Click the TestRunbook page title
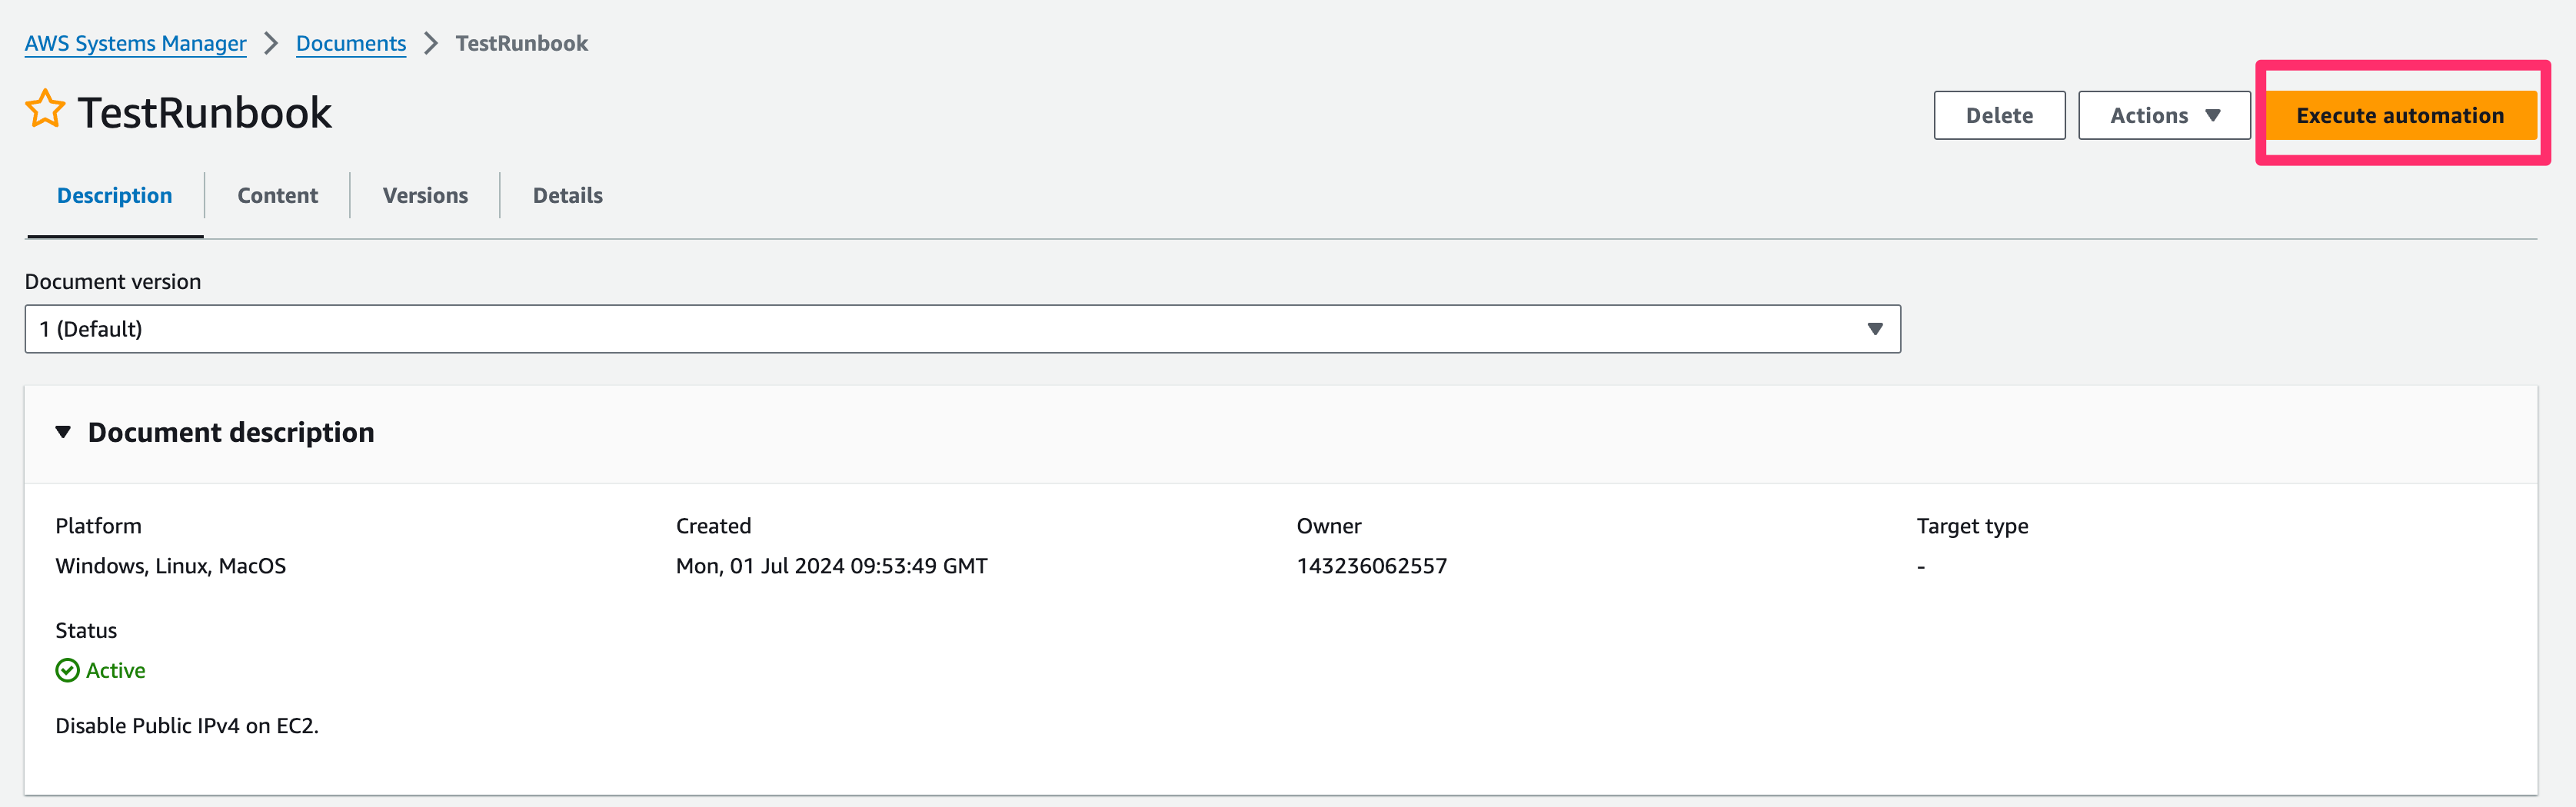 tap(204, 113)
